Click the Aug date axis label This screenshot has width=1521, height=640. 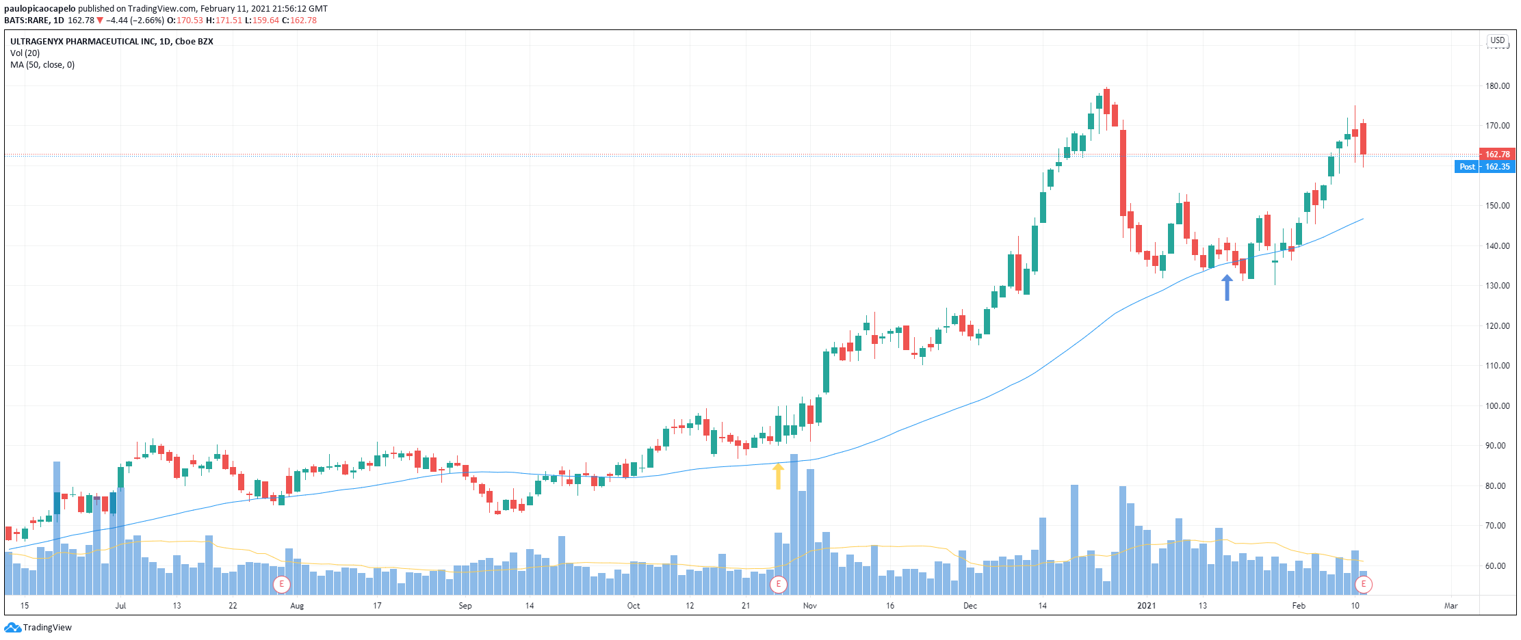[297, 606]
